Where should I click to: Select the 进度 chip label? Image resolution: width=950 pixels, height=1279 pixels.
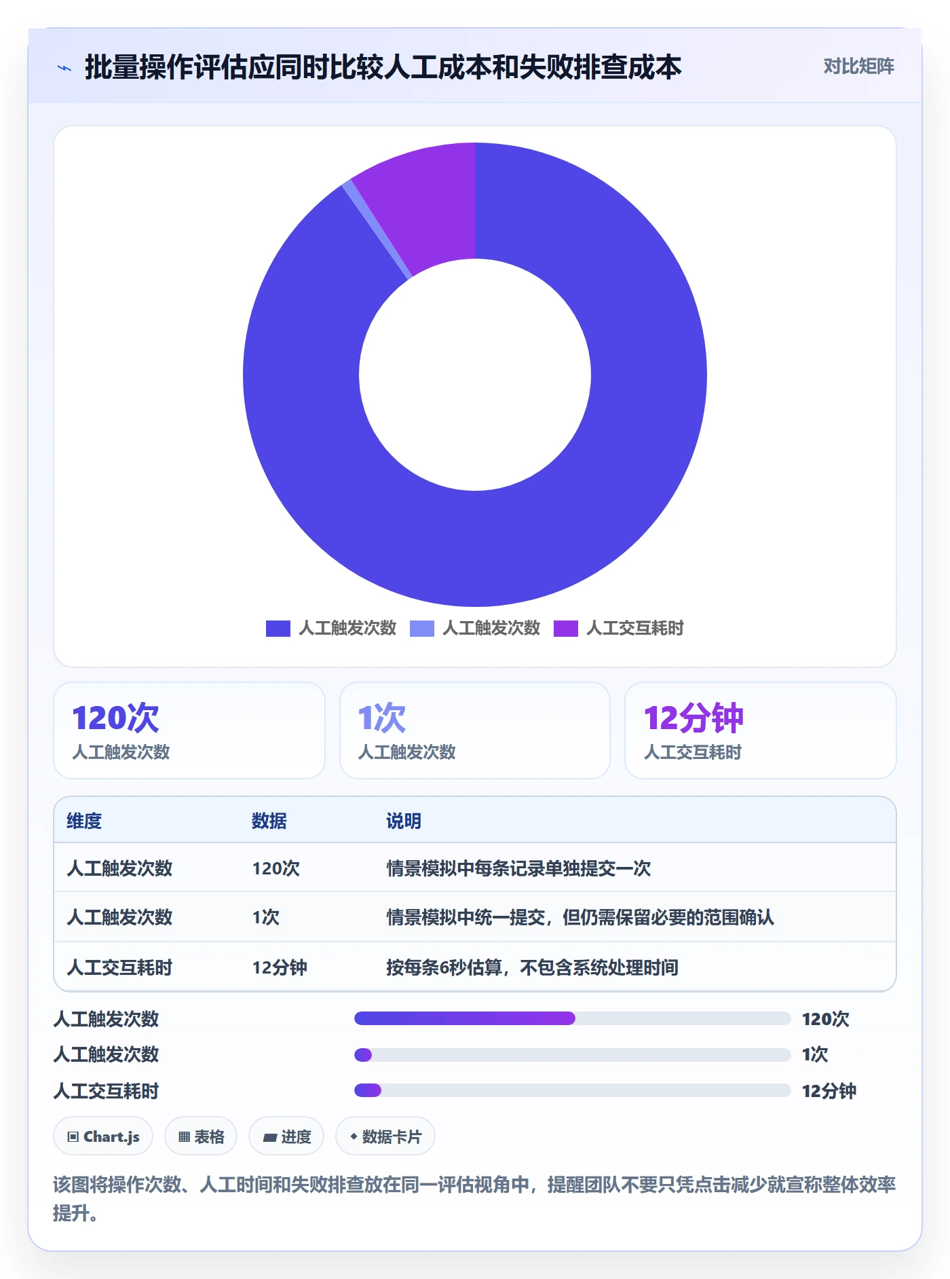click(297, 1136)
